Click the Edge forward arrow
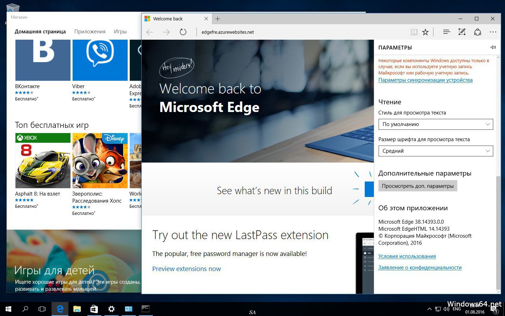505x316 pixels. pyautogui.click(x=166, y=32)
